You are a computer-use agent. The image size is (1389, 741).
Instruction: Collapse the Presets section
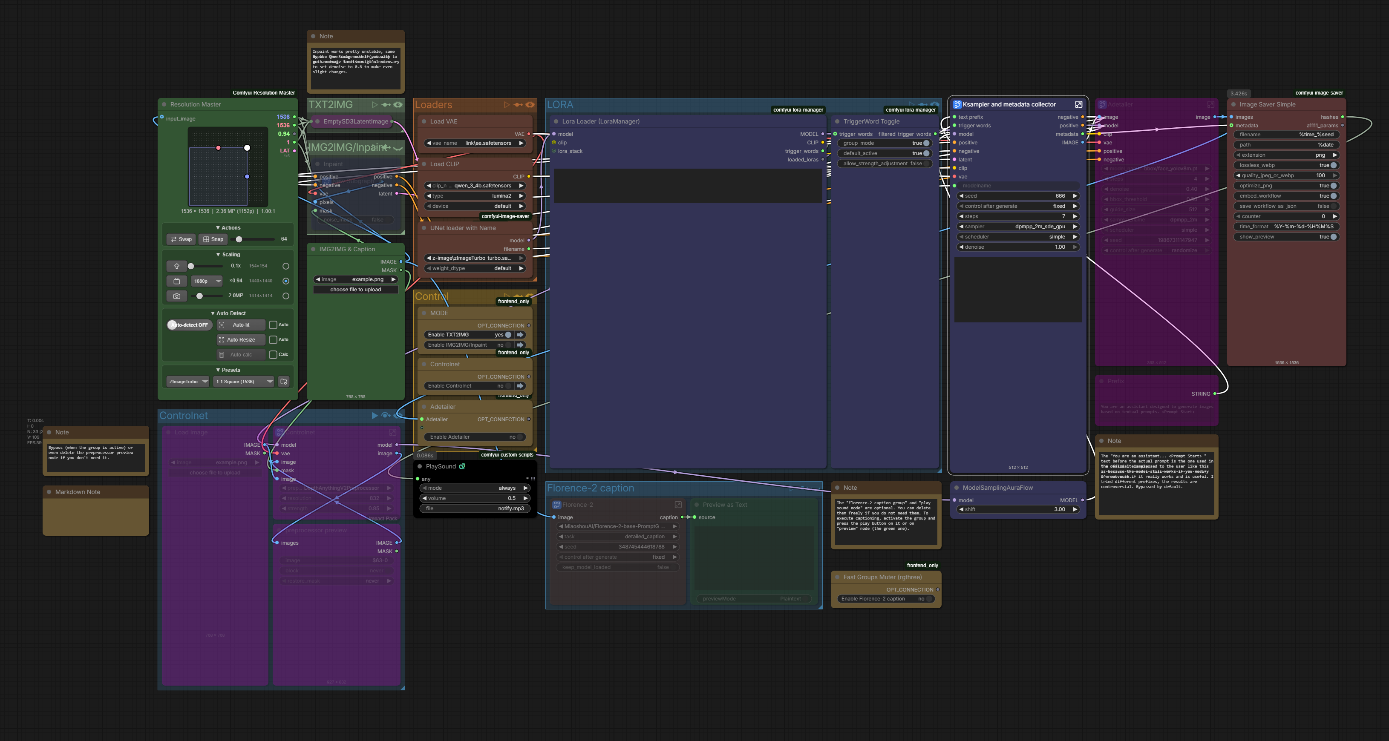[228, 370]
